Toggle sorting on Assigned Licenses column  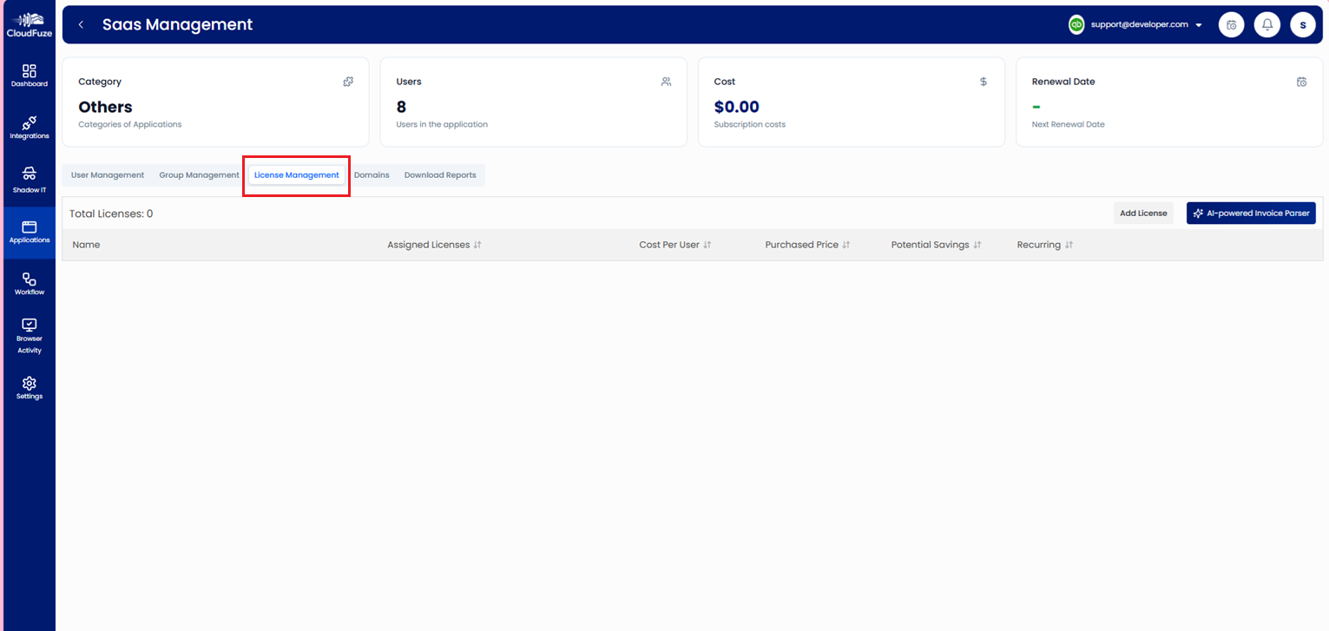[478, 245]
